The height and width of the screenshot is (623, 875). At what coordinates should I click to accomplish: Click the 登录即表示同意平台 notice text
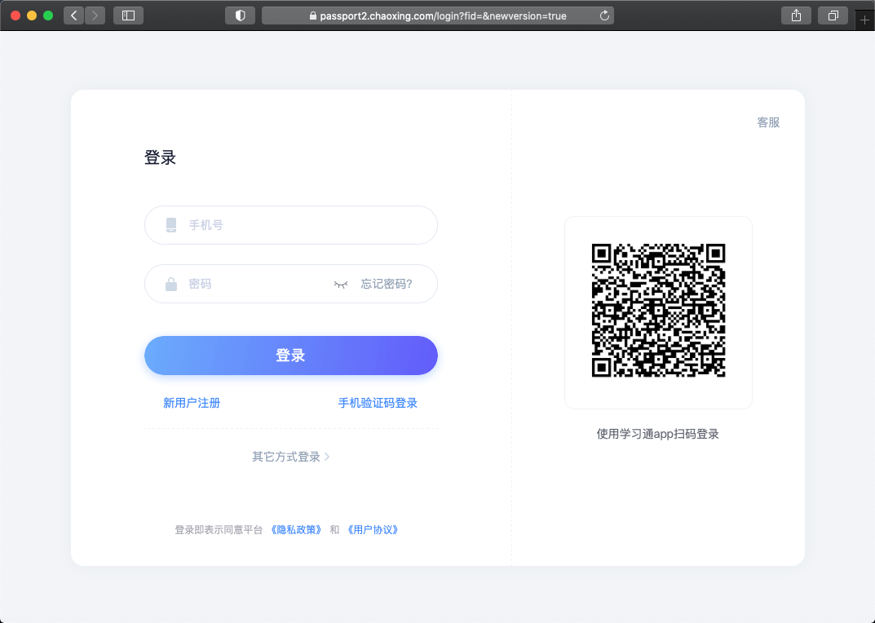219,530
